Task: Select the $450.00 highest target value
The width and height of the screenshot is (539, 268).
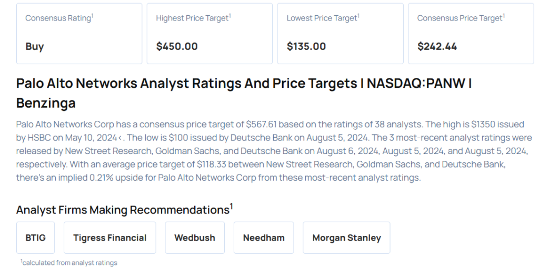Action: tap(177, 46)
